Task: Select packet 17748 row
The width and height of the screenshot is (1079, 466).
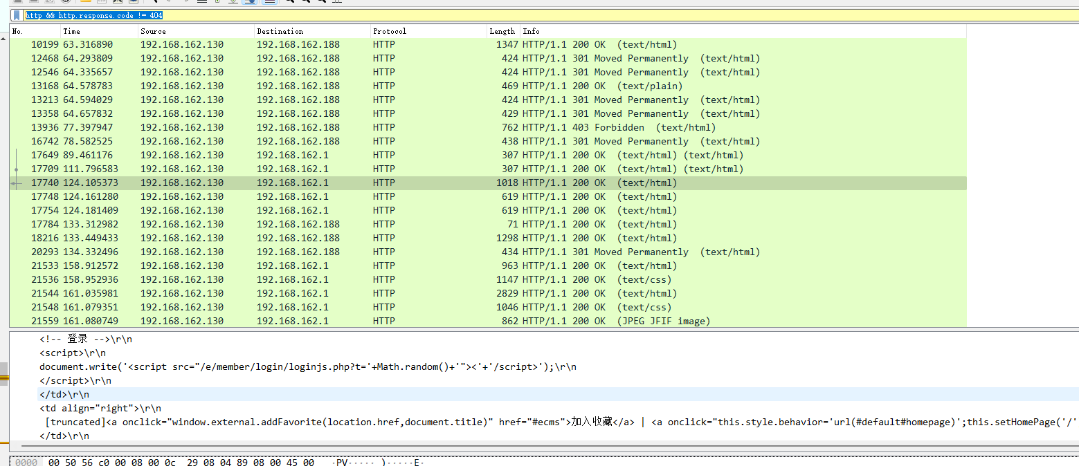Action: point(488,196)
